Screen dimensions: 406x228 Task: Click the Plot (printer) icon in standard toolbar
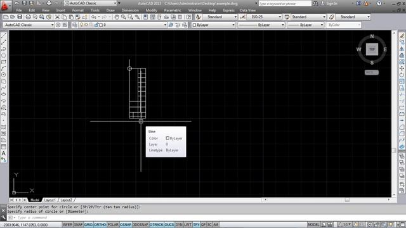[x=28, y=17]
